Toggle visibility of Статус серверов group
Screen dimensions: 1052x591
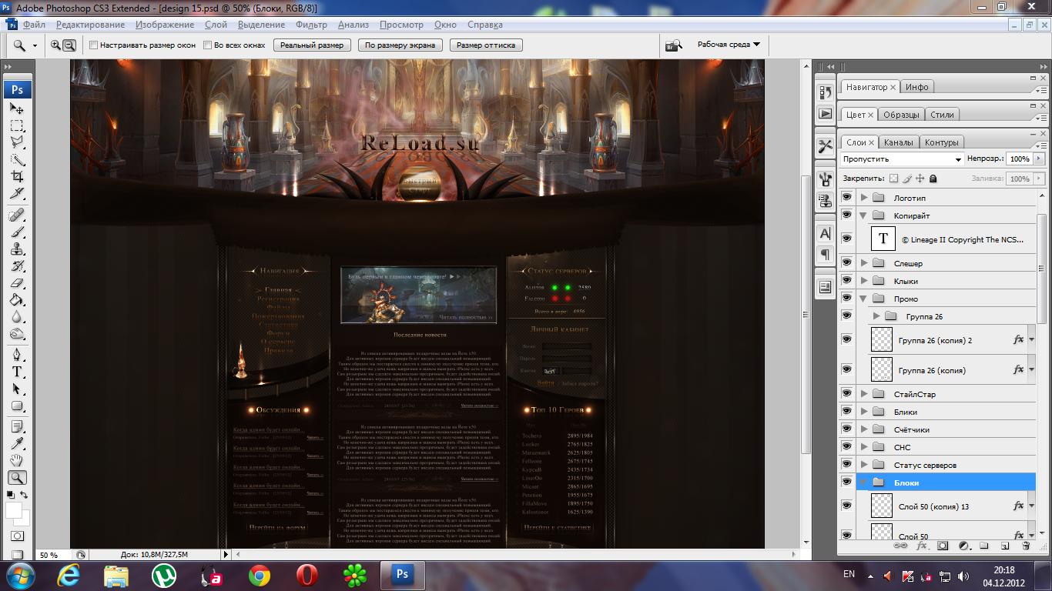[x=847, y=465]
